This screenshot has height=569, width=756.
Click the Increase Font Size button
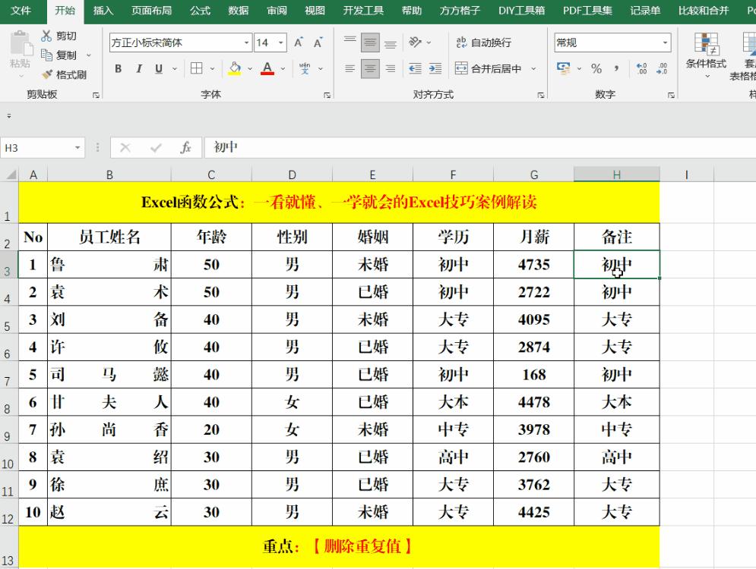click(299, 42)
